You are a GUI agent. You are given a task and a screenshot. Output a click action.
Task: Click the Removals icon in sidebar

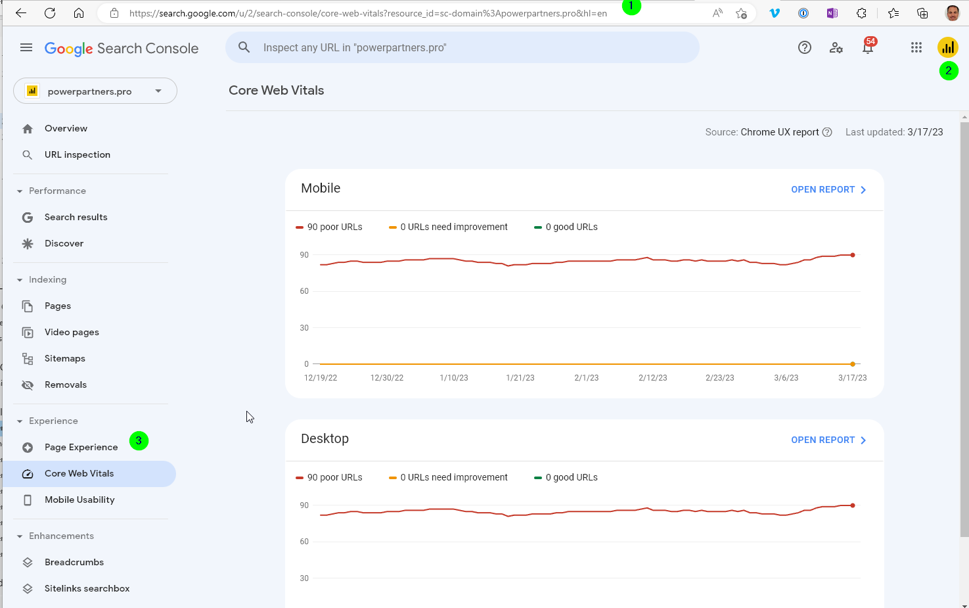click(28, 385)
